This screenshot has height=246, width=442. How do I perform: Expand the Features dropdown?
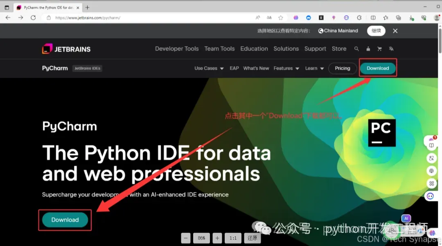286,68
